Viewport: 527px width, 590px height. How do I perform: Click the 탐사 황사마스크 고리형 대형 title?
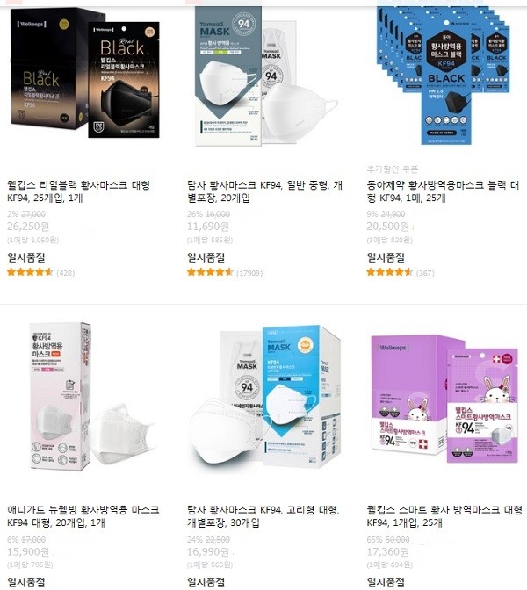coord(263,516)
